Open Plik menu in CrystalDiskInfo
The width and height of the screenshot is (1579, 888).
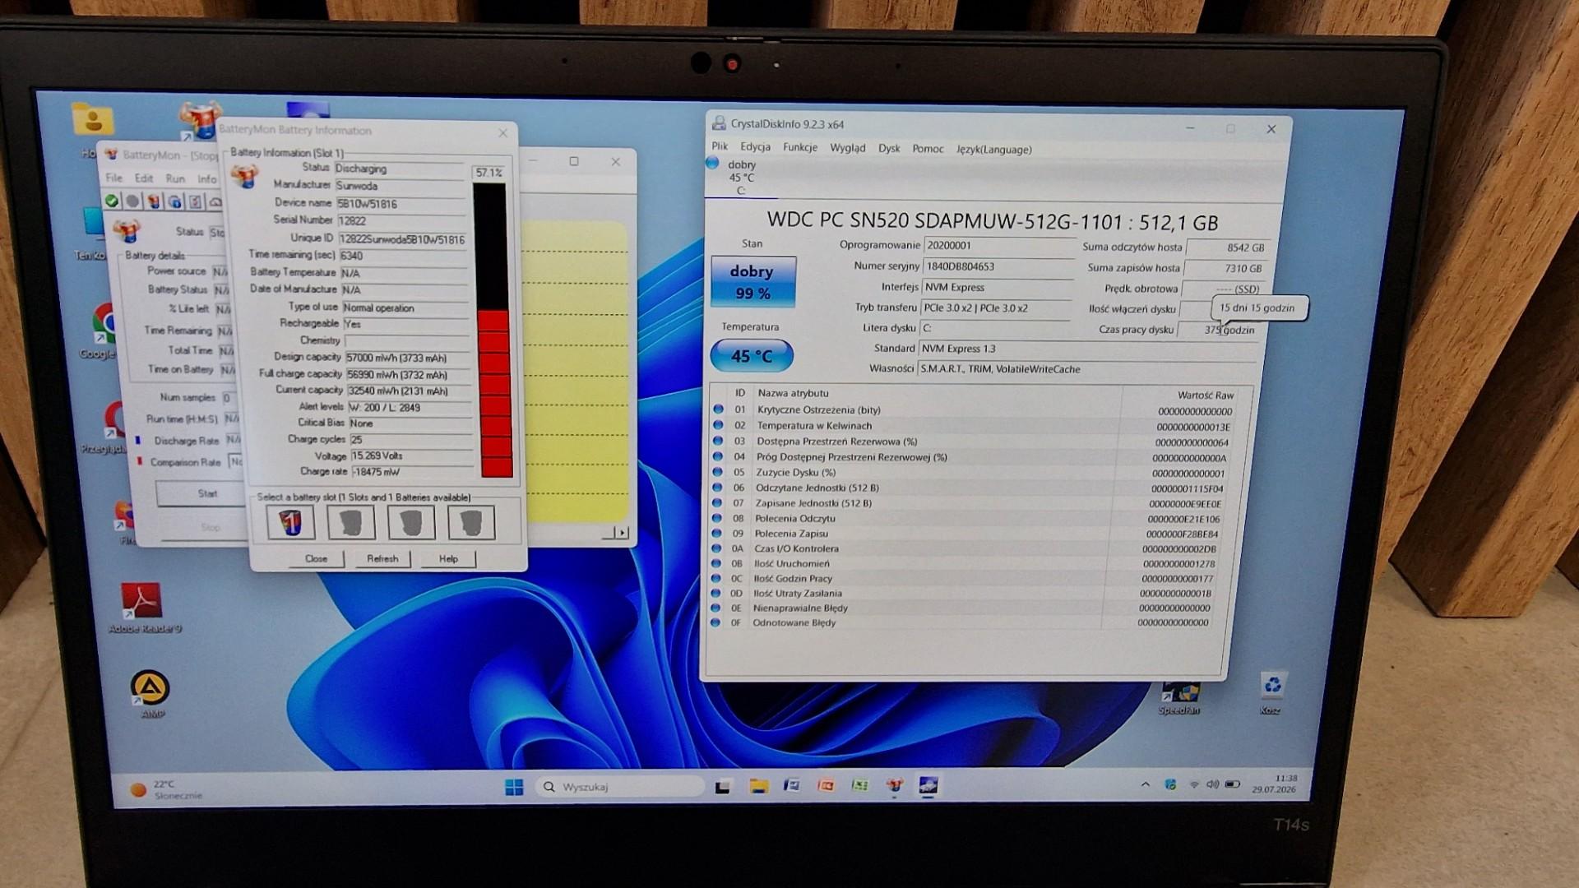(x=720, y=146)
